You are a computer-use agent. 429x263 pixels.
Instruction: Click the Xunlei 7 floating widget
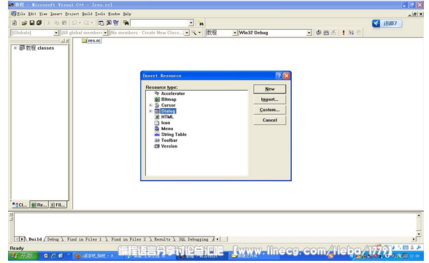point(387,23)
